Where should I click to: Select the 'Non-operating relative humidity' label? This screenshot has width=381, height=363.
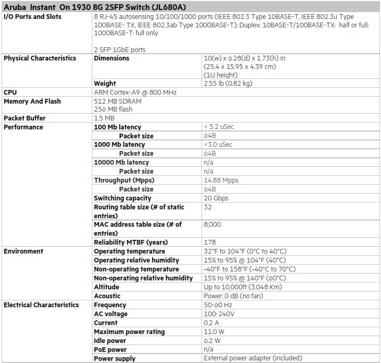(x=143, y=278)
